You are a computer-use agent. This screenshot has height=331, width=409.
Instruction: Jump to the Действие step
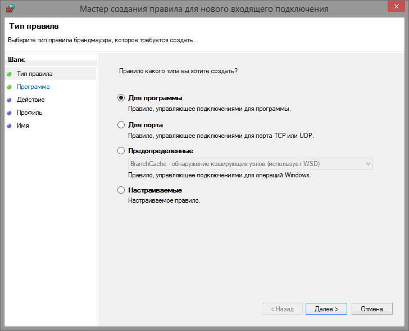31,100
